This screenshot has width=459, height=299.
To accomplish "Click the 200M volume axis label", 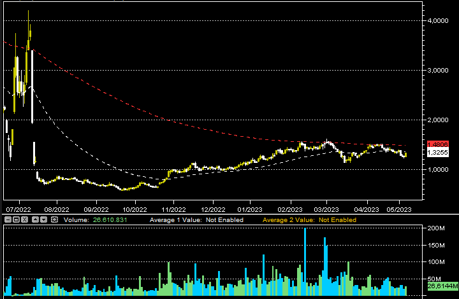I will (x=436, y=228).
